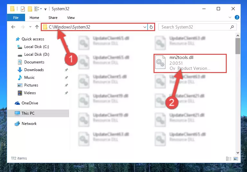This screenshot has height=172, width=247.
Task: Open Help with the question mark icon
Action: pyautogui.click(x=237, y=17)
